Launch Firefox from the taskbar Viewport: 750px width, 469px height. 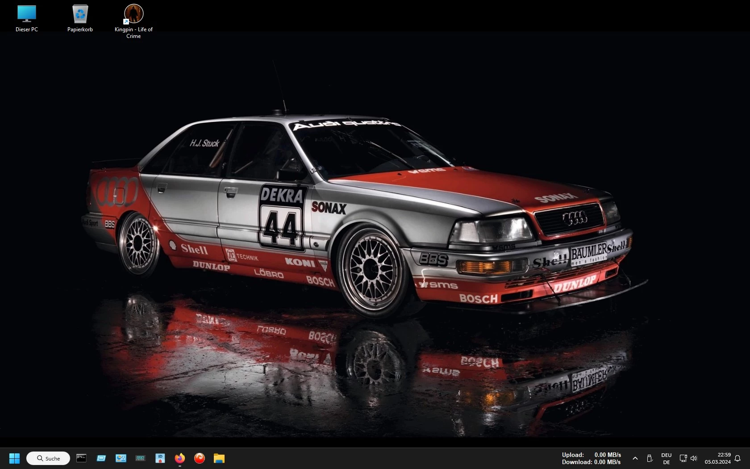click(180, 458)
